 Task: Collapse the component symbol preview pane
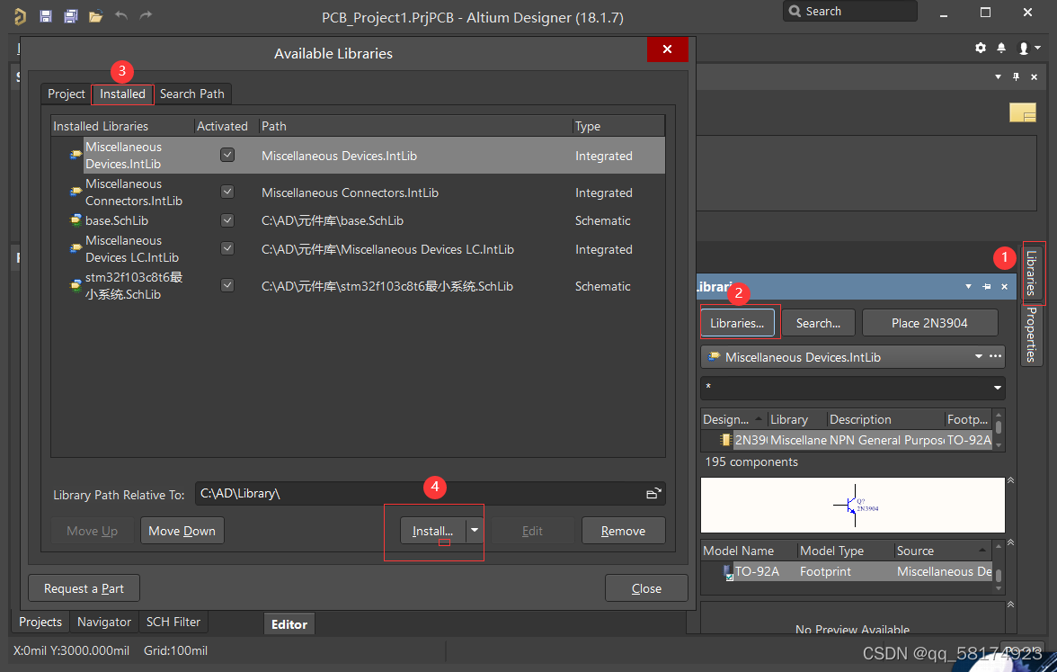(1010, 481)
